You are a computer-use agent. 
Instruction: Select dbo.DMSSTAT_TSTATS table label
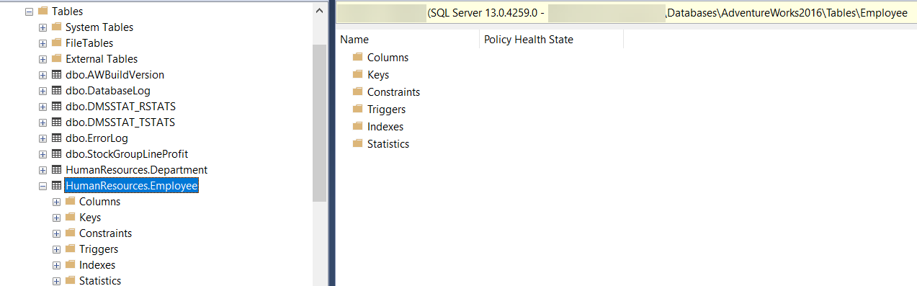[x=120, y=122]
